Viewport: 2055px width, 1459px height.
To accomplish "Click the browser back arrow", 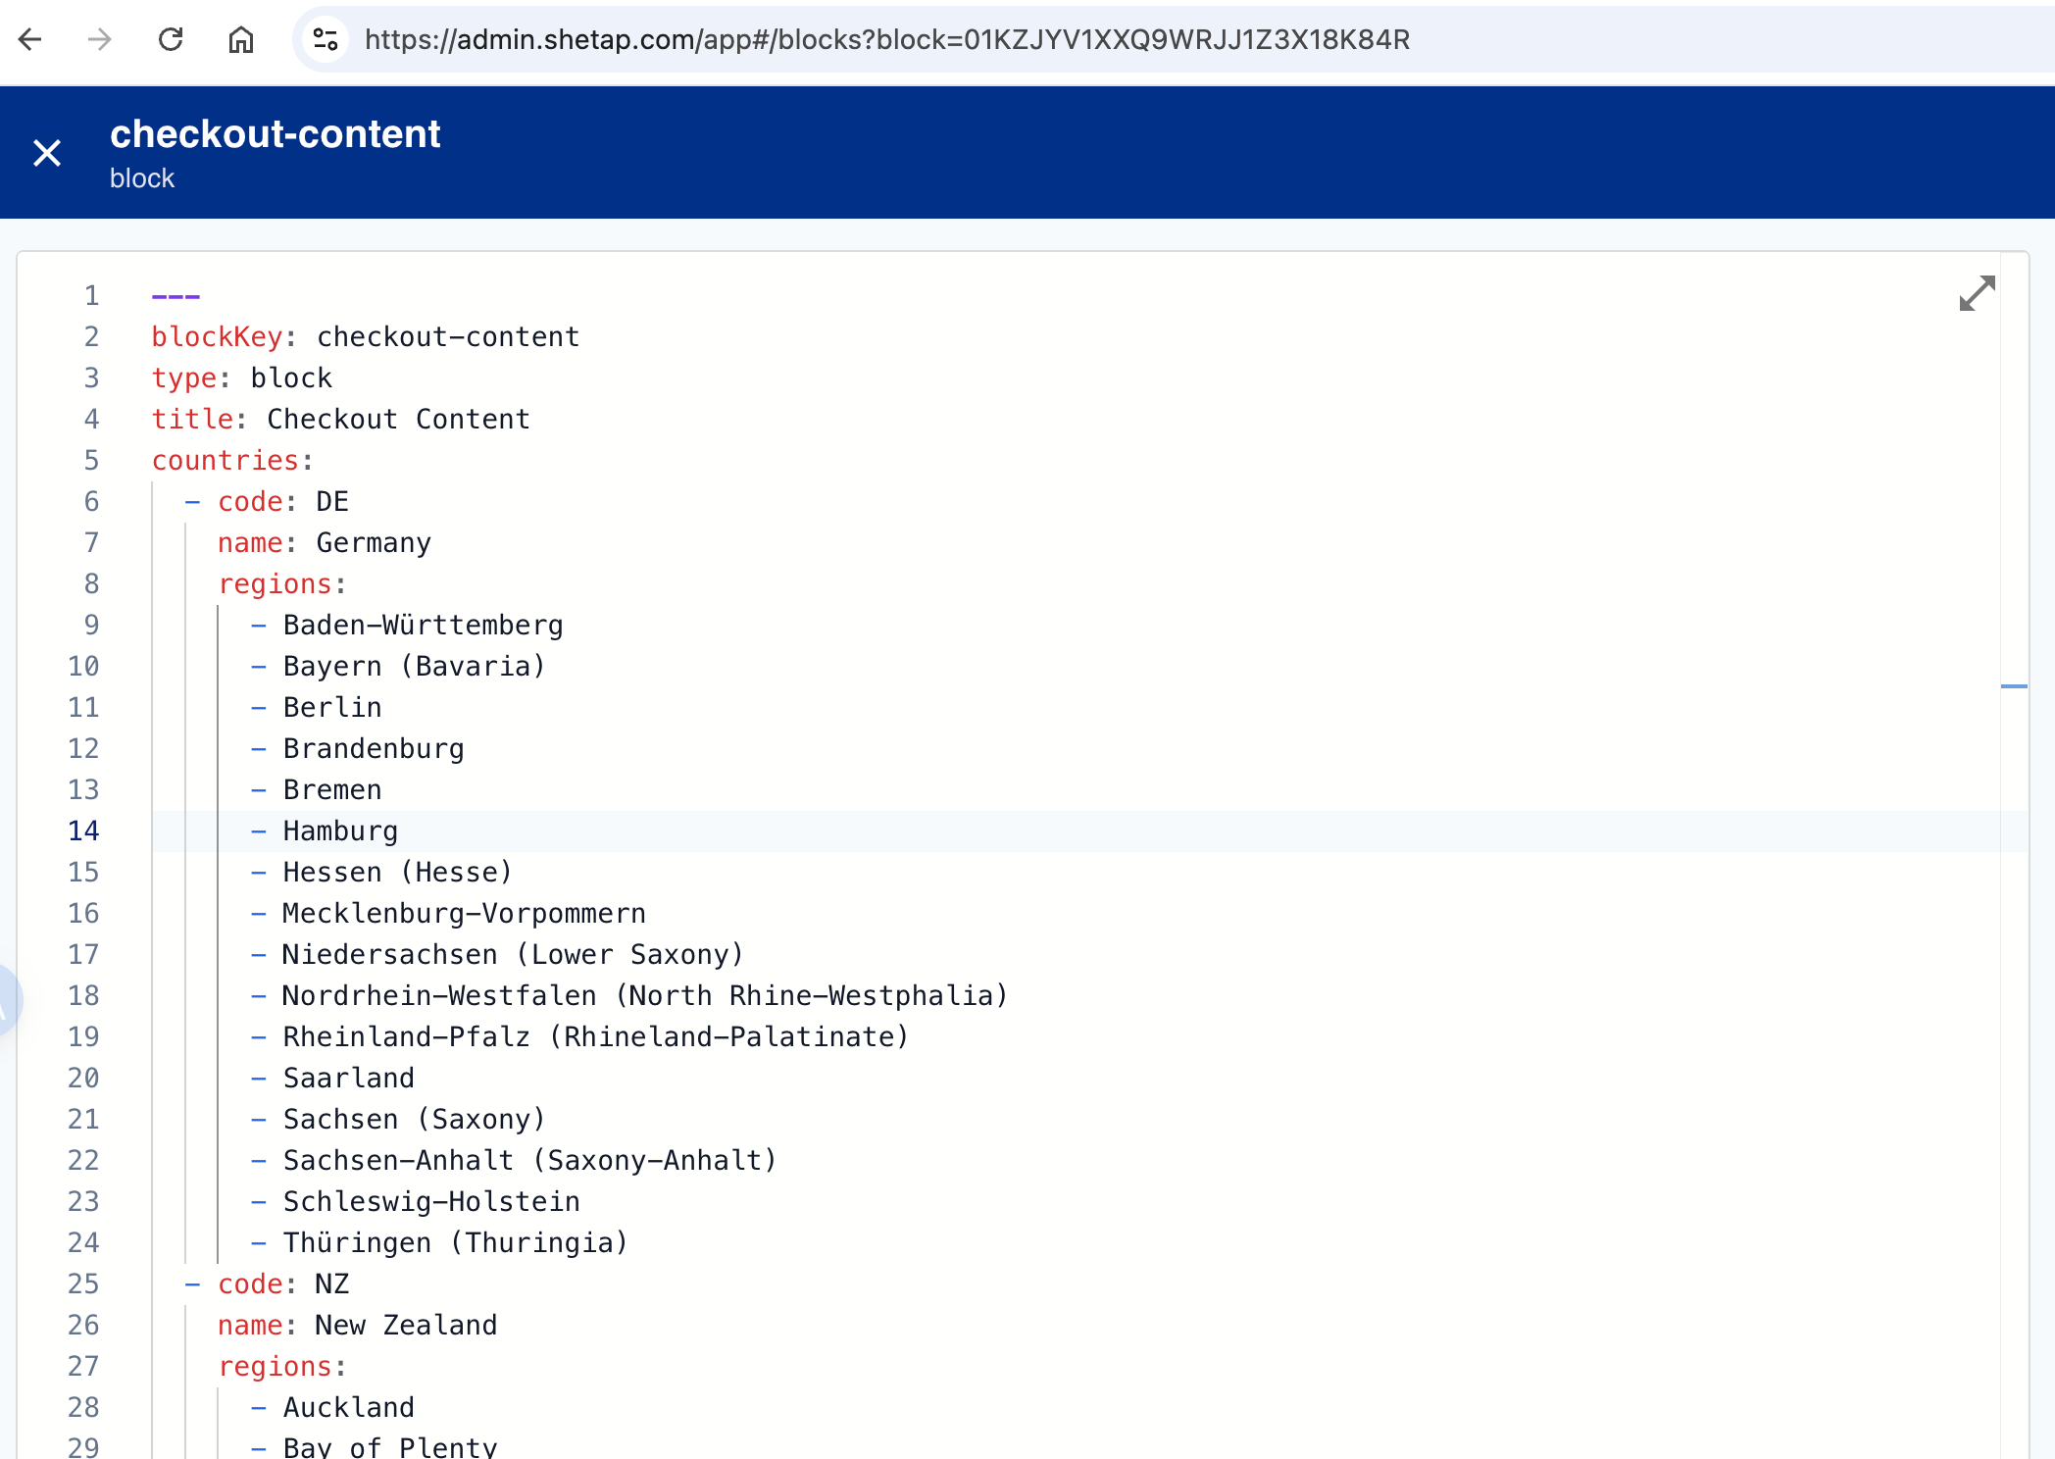I will coord(30,39).
